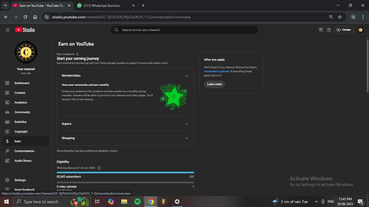Open the latest updates icon beside help
Screen dimensions: 369x207
(x=321, y=30)
